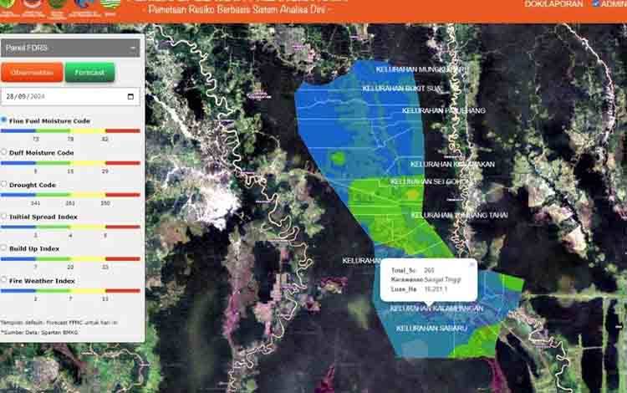627x393 pixels.
Task: Click the Kelurahan Bukit Sua map label
Action: 402,89
